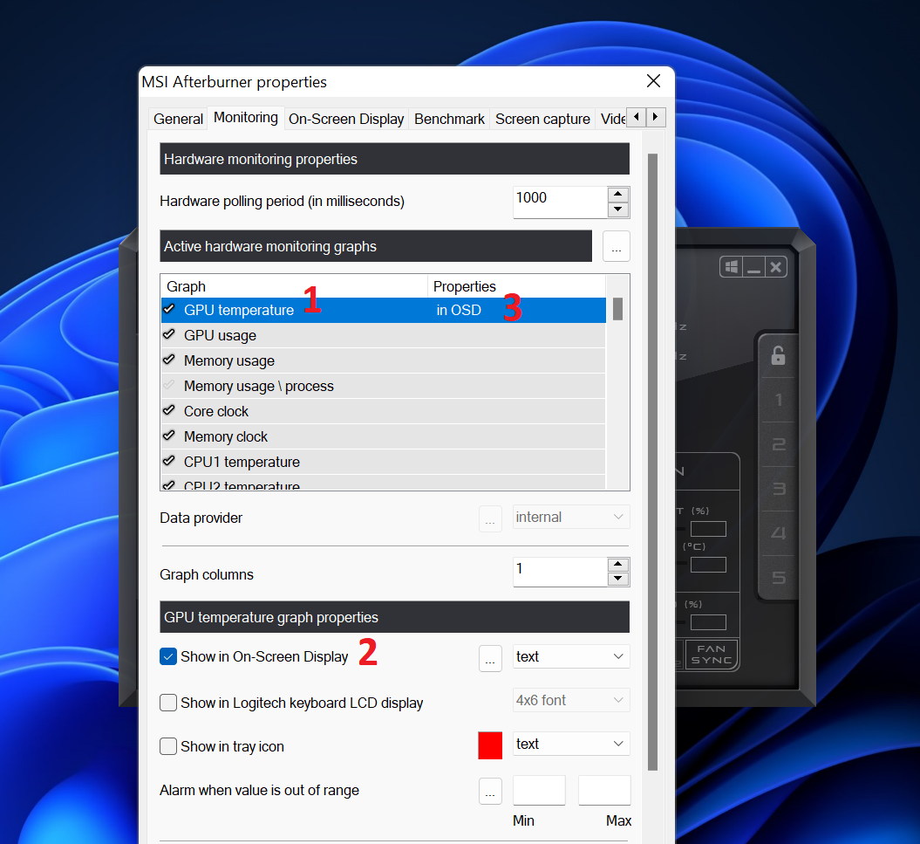Close the MSI Afterburner properties dialog

click(x=654, y=81)
